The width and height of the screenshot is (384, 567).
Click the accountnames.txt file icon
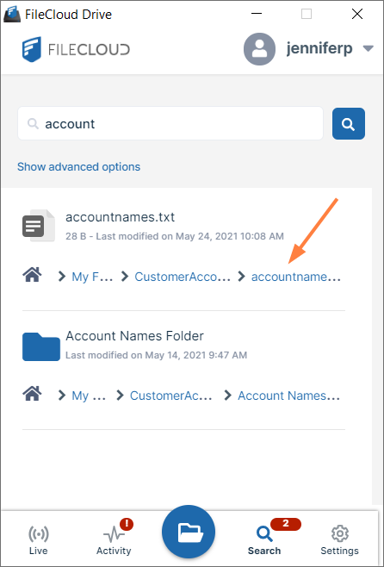pyautogui.click(x=39, y=225)
